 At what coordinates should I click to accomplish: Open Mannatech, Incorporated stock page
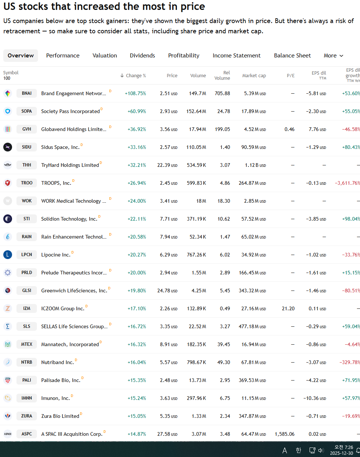click(70, 344)
